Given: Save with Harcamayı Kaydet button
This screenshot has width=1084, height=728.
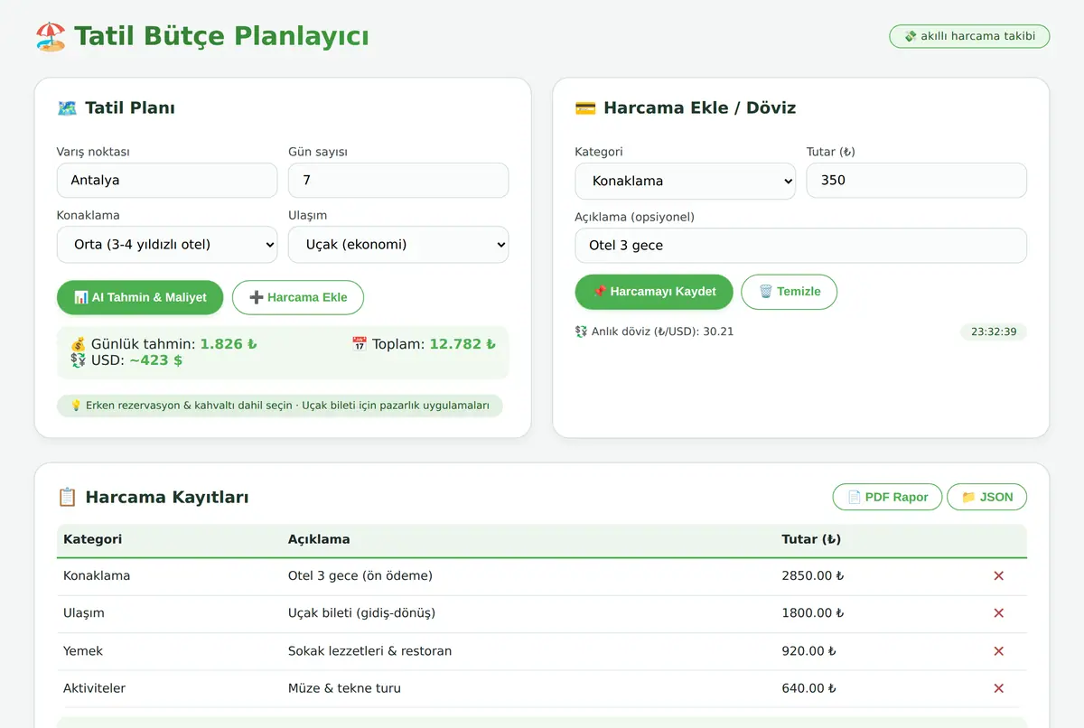Looking at the screenshot, I should coord(654,292).
